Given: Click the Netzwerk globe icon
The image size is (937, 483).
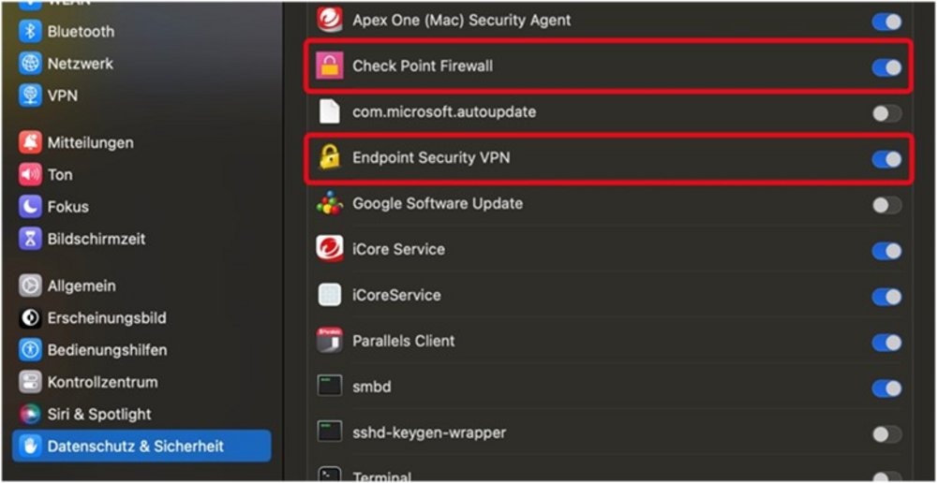Looking at the screenshot, I should coord(31,64).
